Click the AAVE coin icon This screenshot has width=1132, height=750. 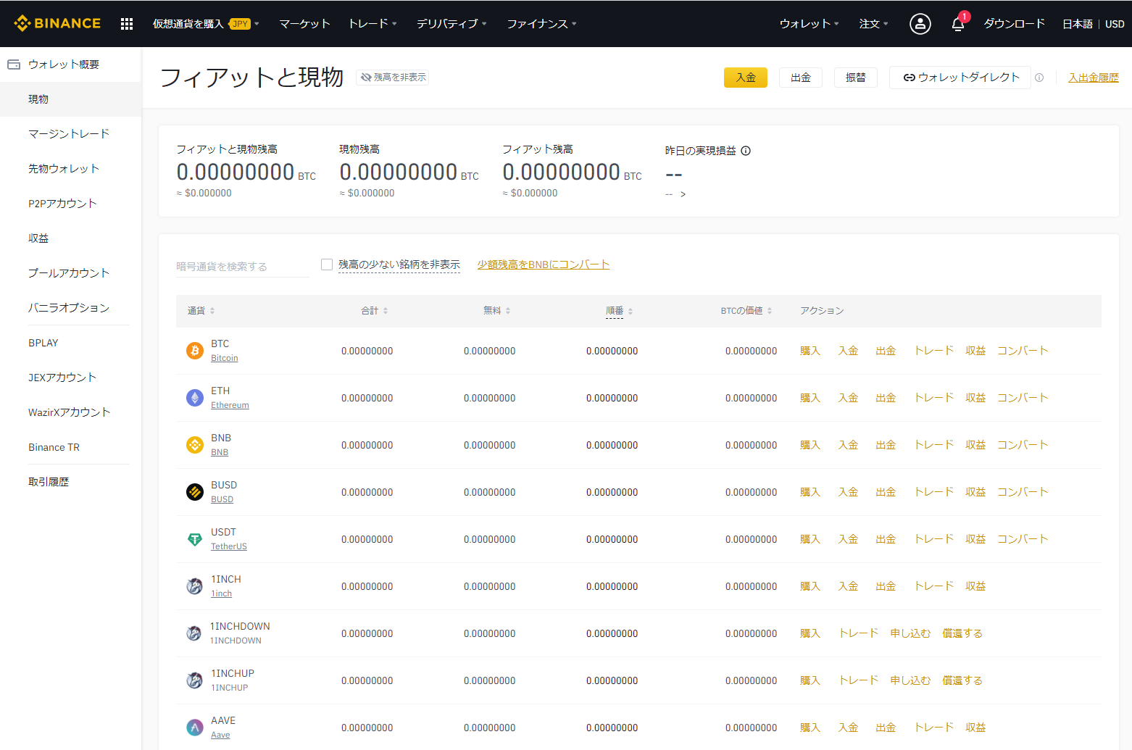195,728
